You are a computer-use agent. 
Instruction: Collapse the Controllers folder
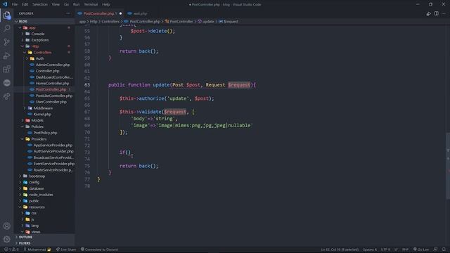pos(44,52)
